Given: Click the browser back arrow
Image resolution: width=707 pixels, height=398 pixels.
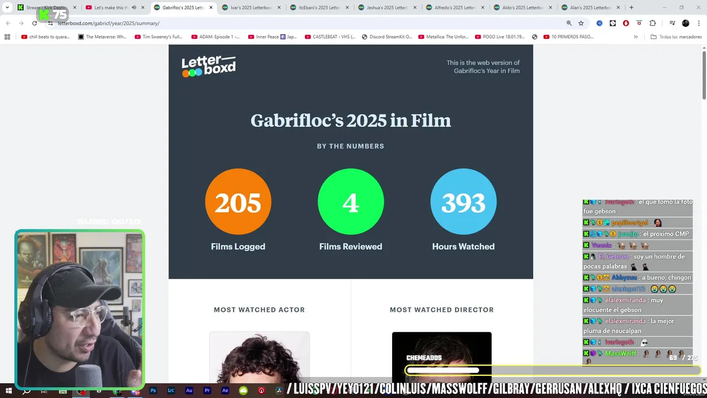Looking at the screenshot, I should [8, 23].
